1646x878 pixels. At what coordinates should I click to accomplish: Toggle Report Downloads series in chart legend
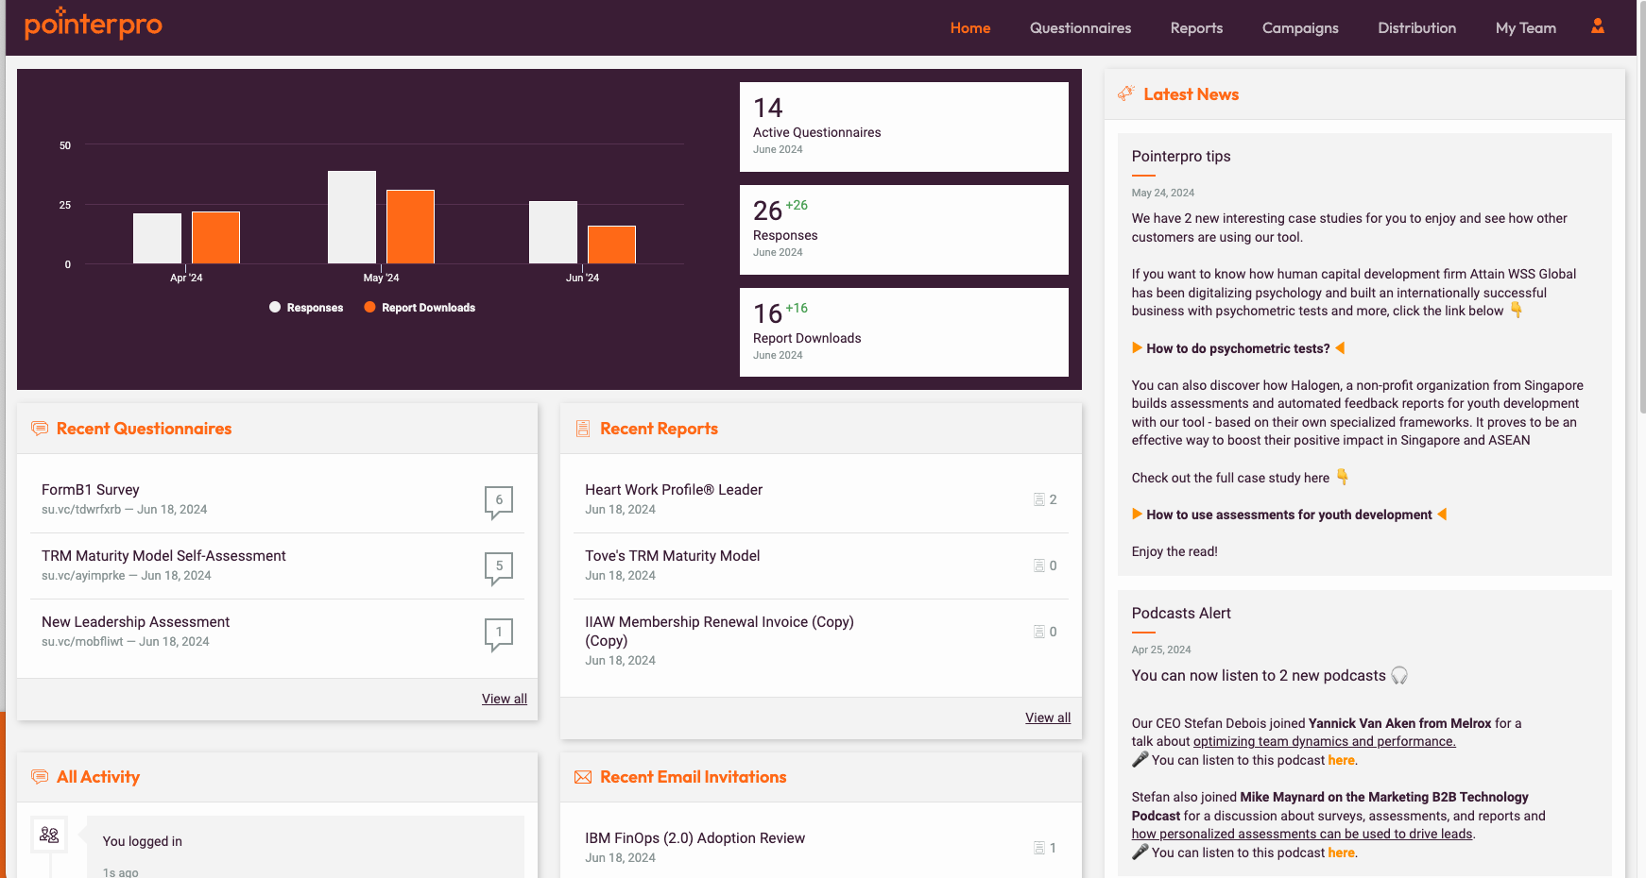(x=420, y=308)
